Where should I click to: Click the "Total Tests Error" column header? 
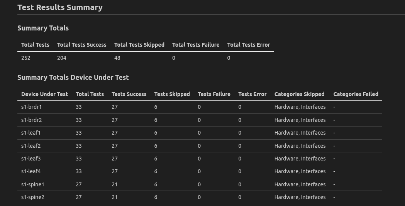tap(248, 45)
